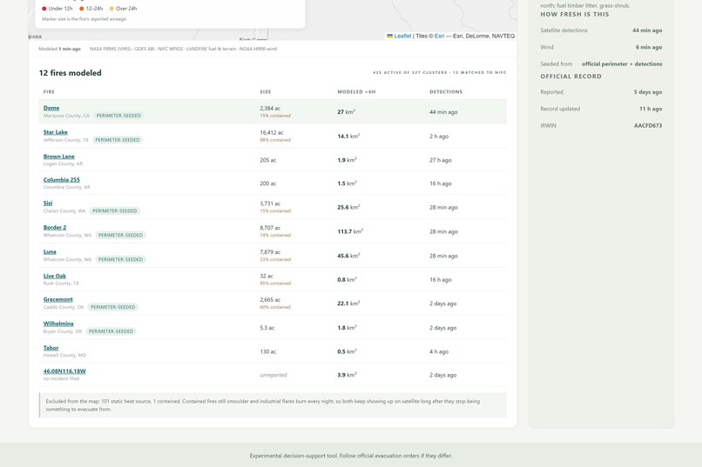Screen dimensions: 702x467
Task: Click 'official perimeter + detections' seeded-from value
Action: (622, 63)
